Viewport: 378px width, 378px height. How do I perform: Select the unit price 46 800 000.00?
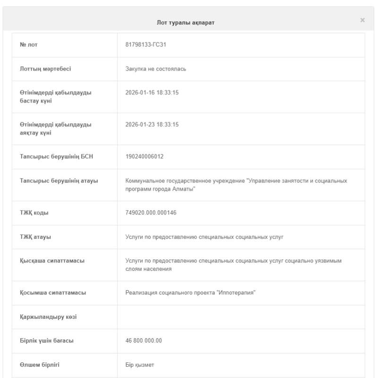(144, 341)
